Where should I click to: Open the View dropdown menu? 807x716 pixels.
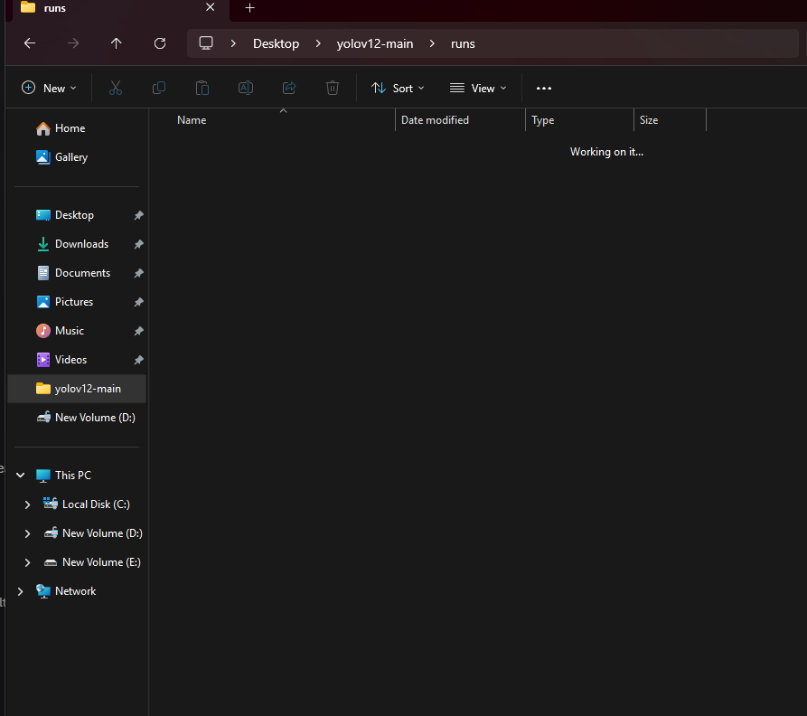tap(478, 88)
